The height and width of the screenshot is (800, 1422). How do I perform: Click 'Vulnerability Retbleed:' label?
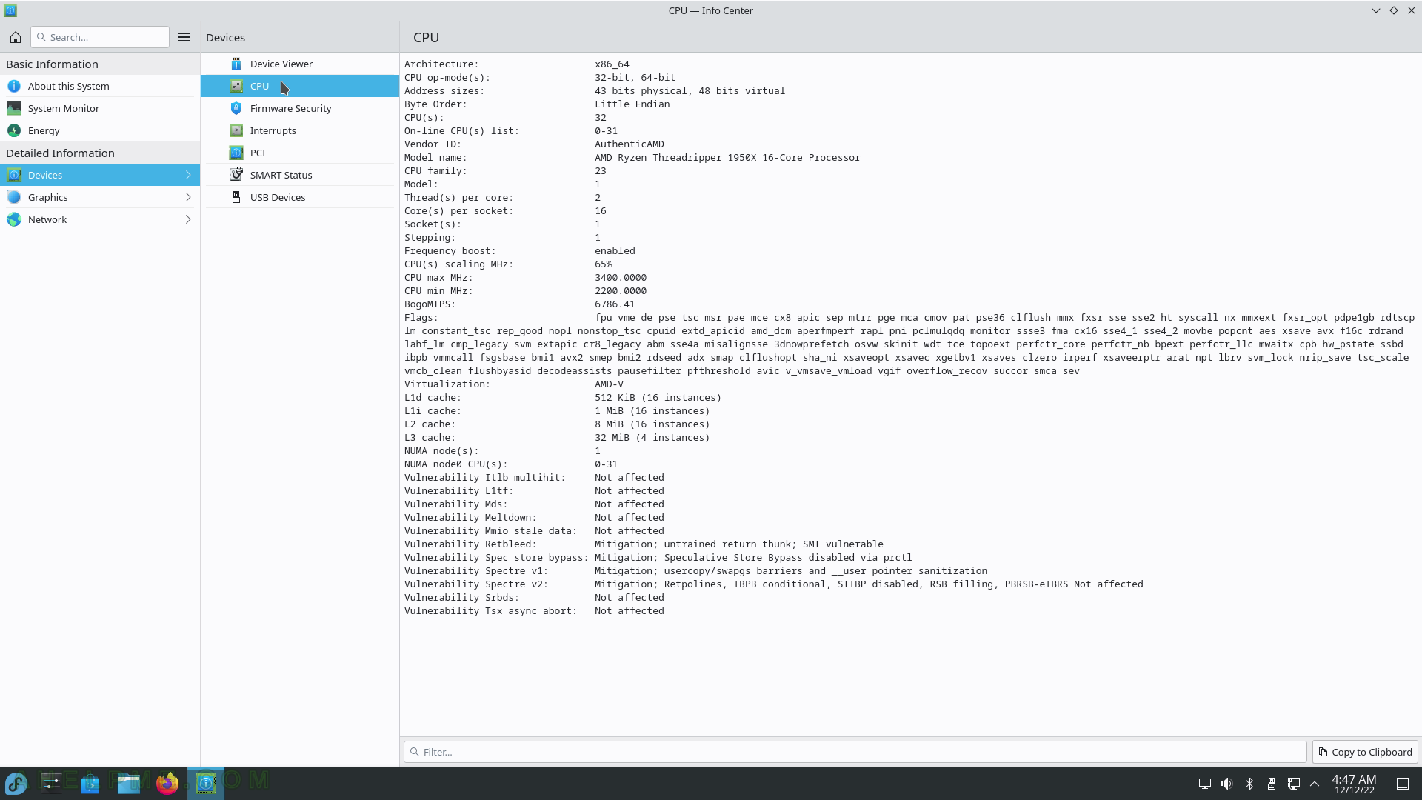click(470, 544)
